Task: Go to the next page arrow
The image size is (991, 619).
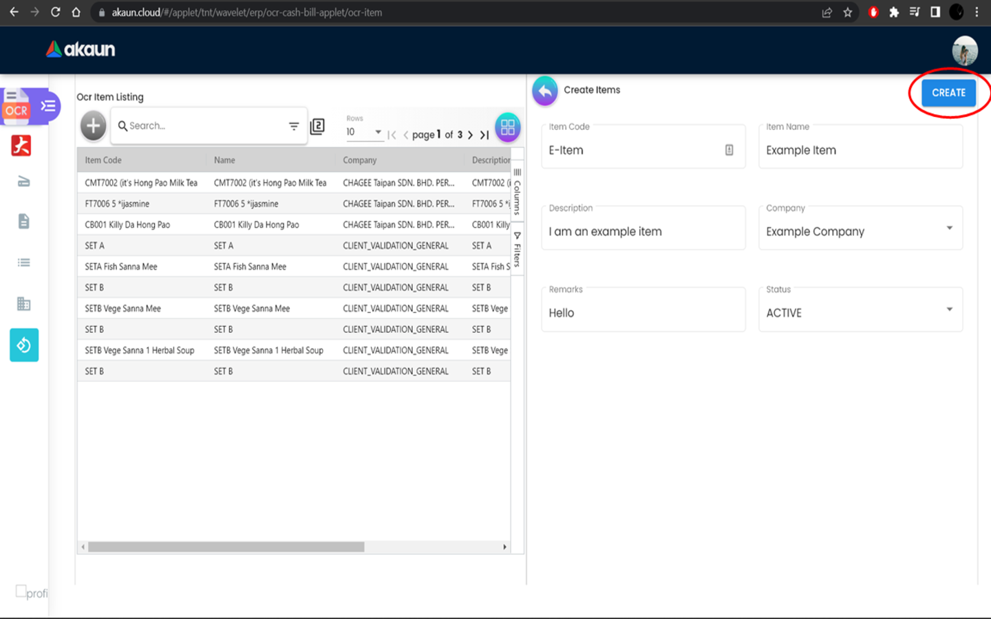Action: (471, 135)
